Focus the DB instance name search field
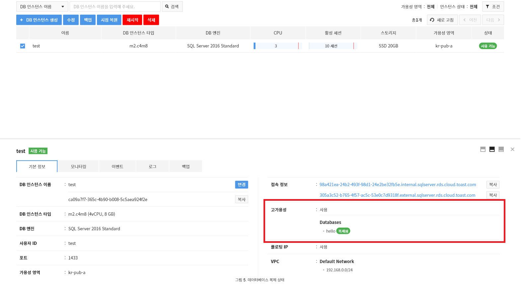 click(115, 7)
